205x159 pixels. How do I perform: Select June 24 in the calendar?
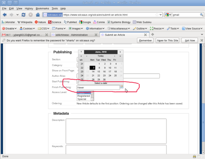(x=110, y=76)
